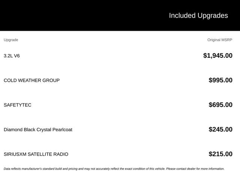Click the $695.00 price amount
The image size is (240, 180).
point(220,105)
